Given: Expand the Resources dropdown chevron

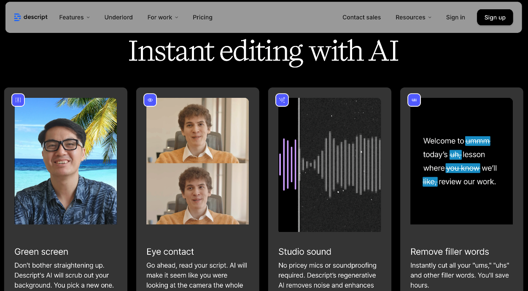Looking at the screenshot, I should [430, 17].
